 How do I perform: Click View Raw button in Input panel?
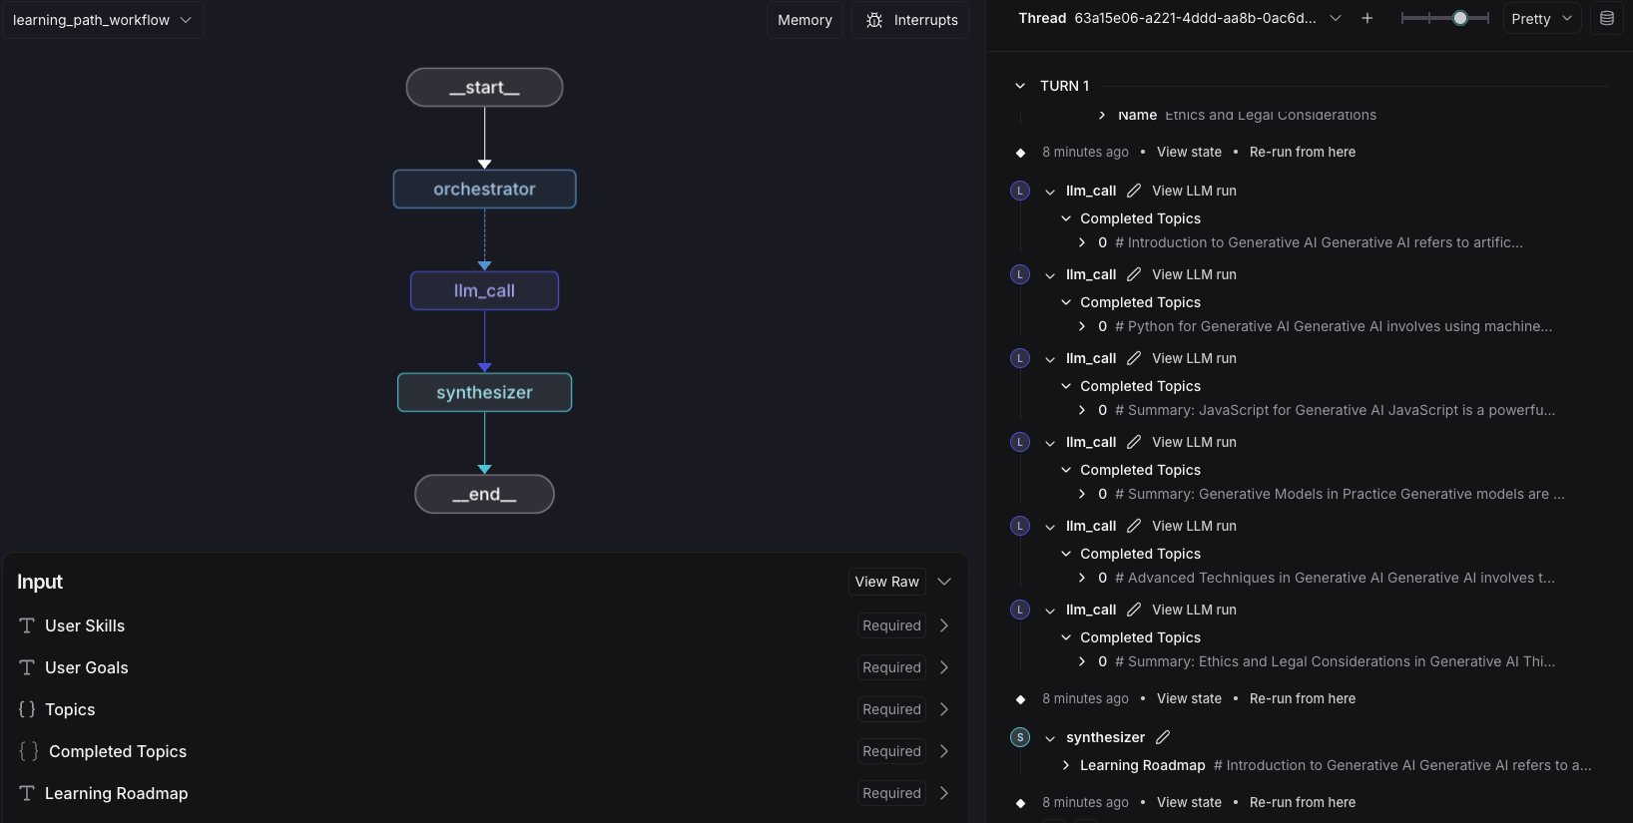(x=886, y=582)
